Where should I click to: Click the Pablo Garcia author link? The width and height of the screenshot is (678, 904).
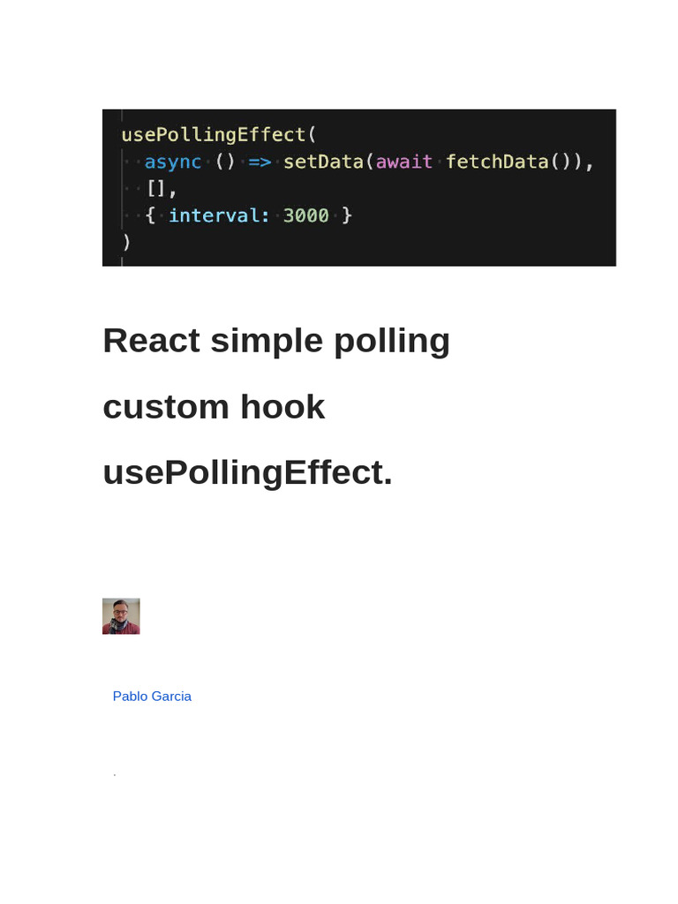[x=152, y=696]
